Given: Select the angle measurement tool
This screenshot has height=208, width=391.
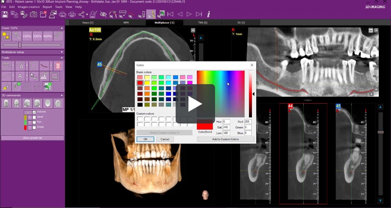Looking at the screenshot, I should click(6, 87).
